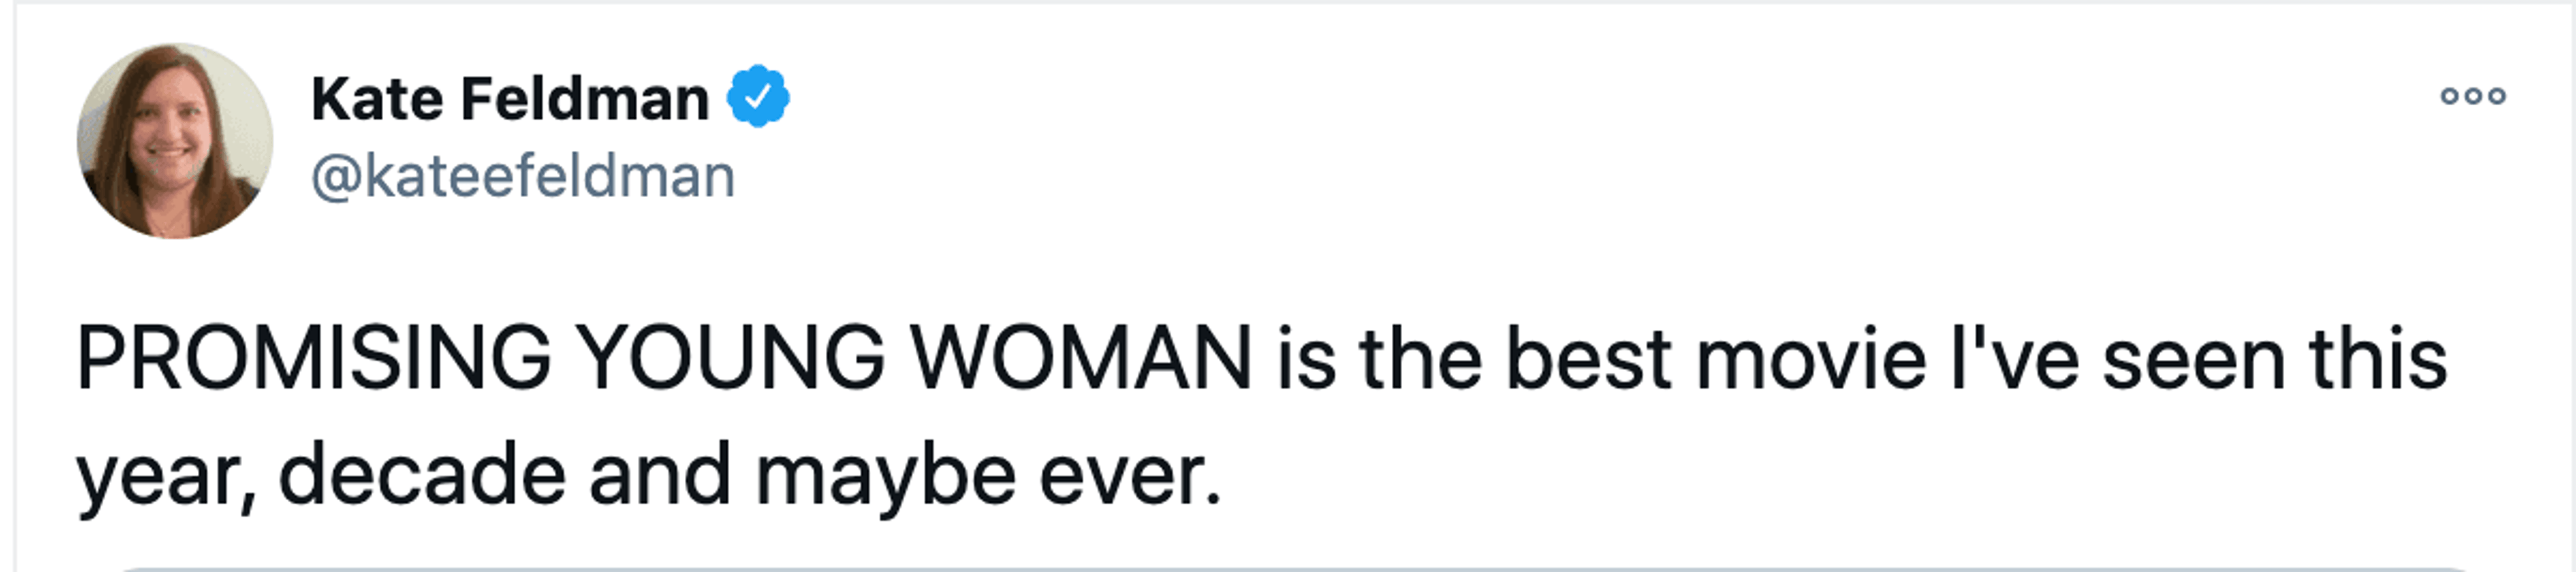The width and height of the screenshot is (2576, 572).
Task: Click the word "is" after WOMAN
Action: tap(1306, 358)
